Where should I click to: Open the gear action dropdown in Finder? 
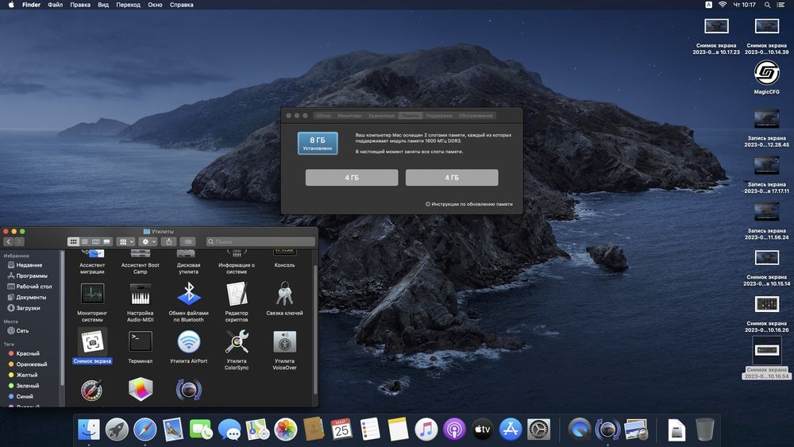coord(148,241)
